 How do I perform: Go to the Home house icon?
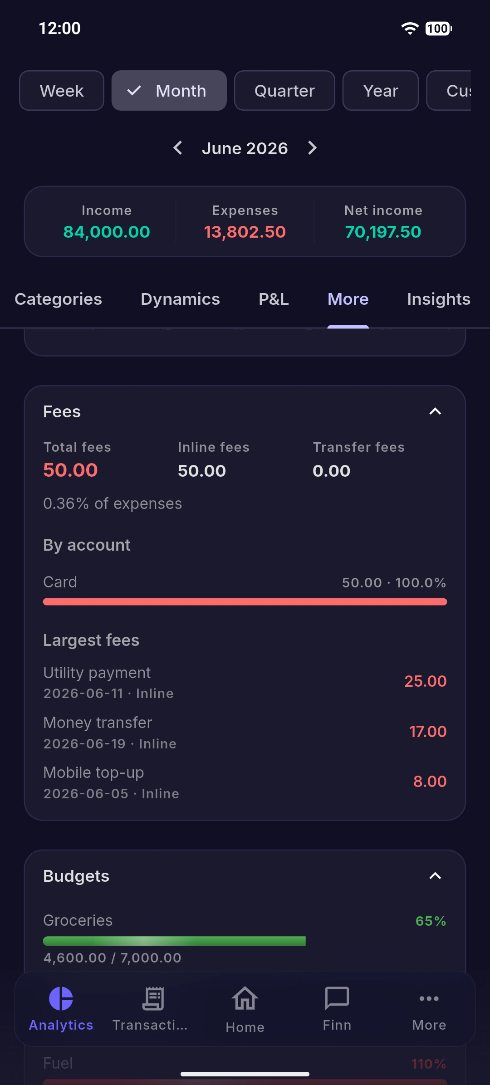point(245,998)
